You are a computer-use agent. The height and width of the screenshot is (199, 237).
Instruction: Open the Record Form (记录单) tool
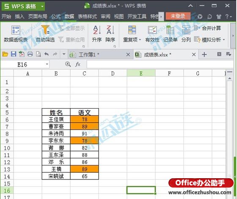pos(170,34)
